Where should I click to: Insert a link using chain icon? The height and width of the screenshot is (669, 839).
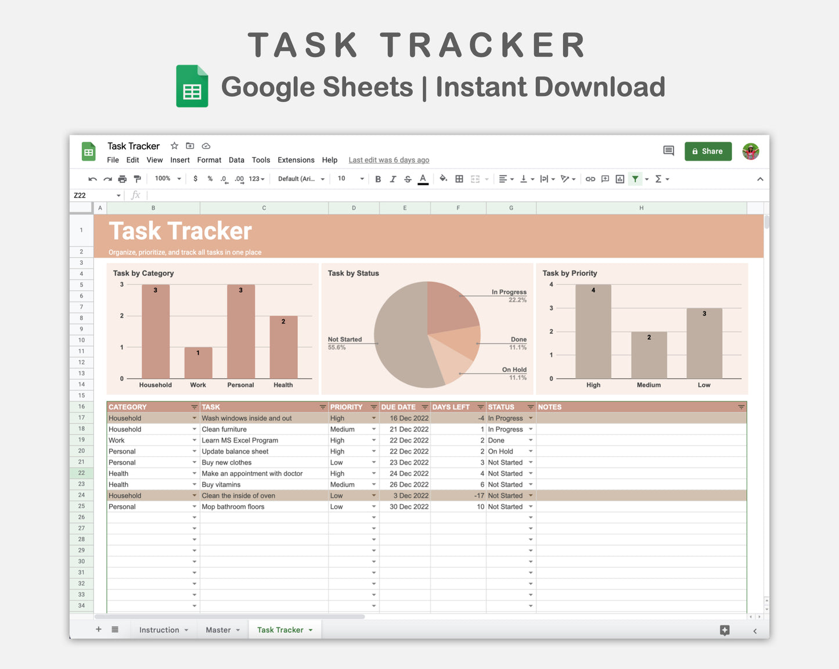[590, 179]
